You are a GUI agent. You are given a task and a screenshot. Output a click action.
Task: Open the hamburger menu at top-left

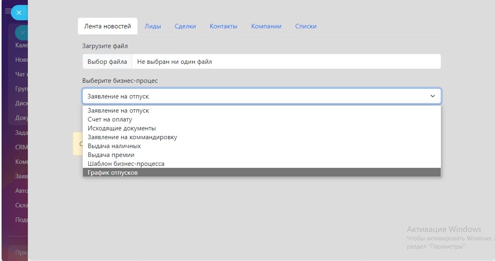pyautogui.click(x=7, y=11)
